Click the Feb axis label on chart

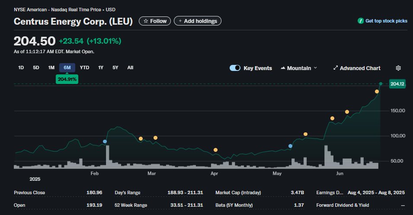click(x=95, y=173)
